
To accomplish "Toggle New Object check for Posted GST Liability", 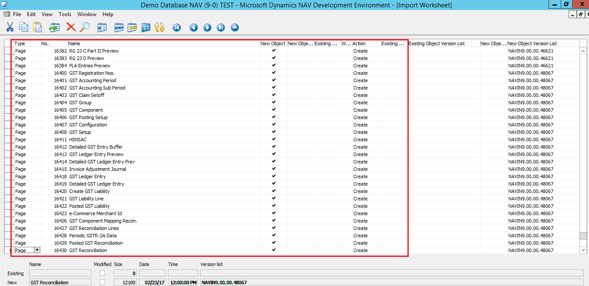I will coord(274,206).
